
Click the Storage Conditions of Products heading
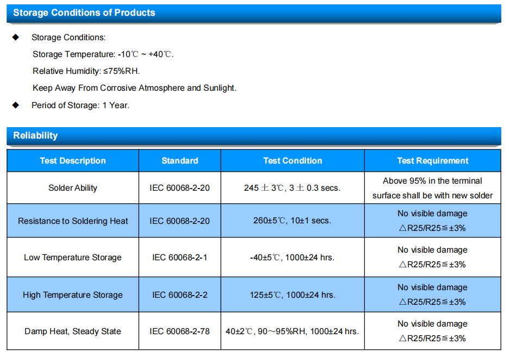[x=84, y=12]
